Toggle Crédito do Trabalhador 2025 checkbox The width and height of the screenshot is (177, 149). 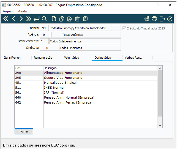[x=124, y=28]
